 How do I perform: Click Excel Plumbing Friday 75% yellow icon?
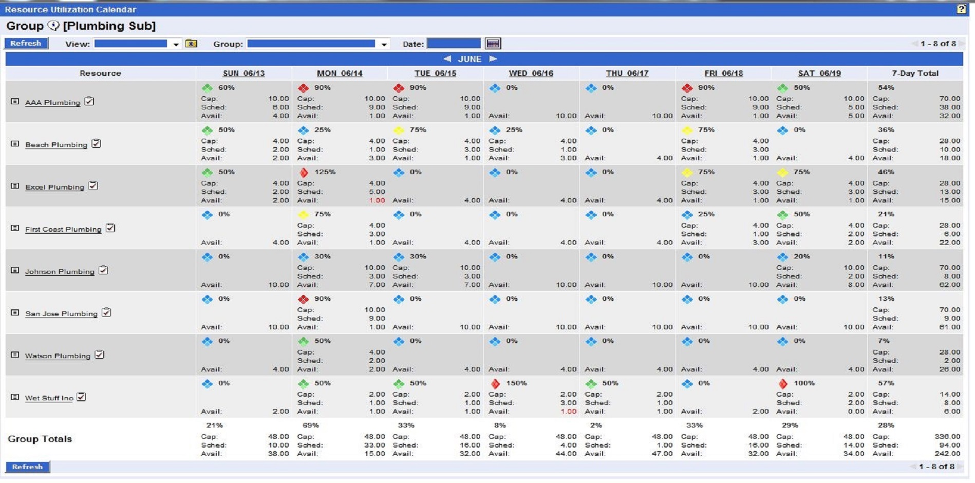pos(687,172)
